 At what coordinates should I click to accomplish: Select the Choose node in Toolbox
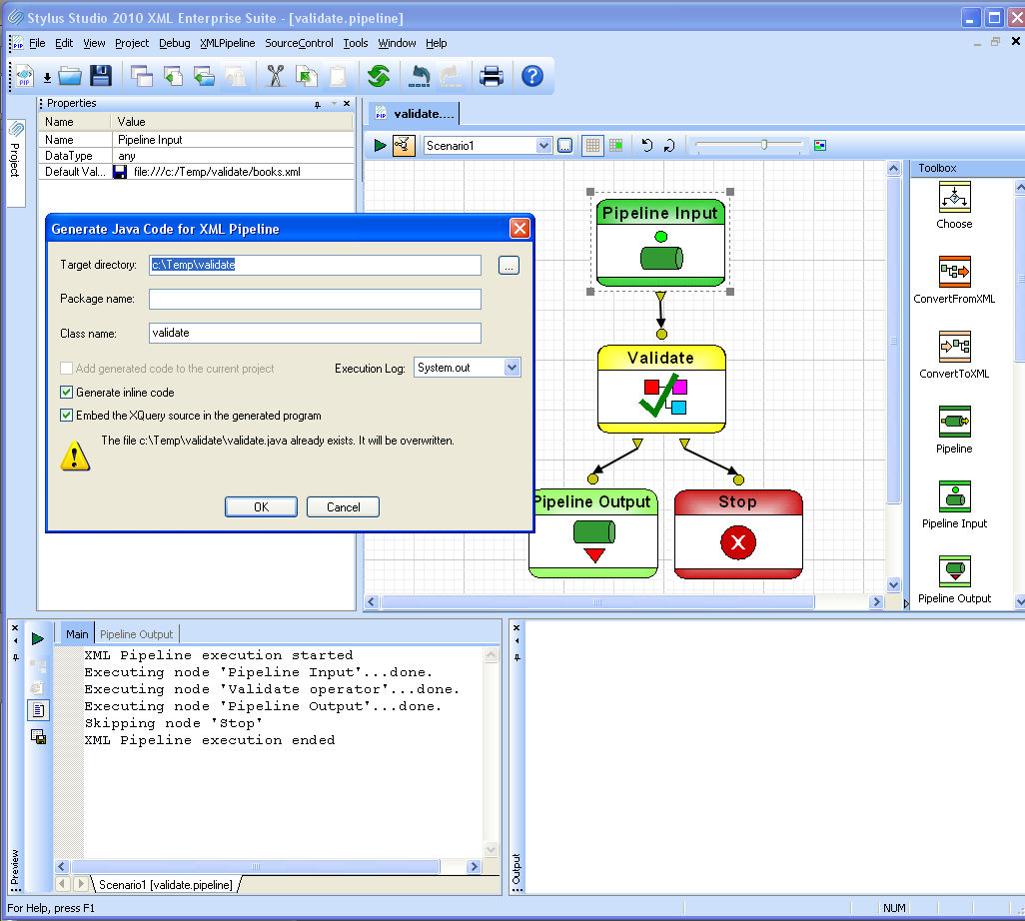click(954, 199)
